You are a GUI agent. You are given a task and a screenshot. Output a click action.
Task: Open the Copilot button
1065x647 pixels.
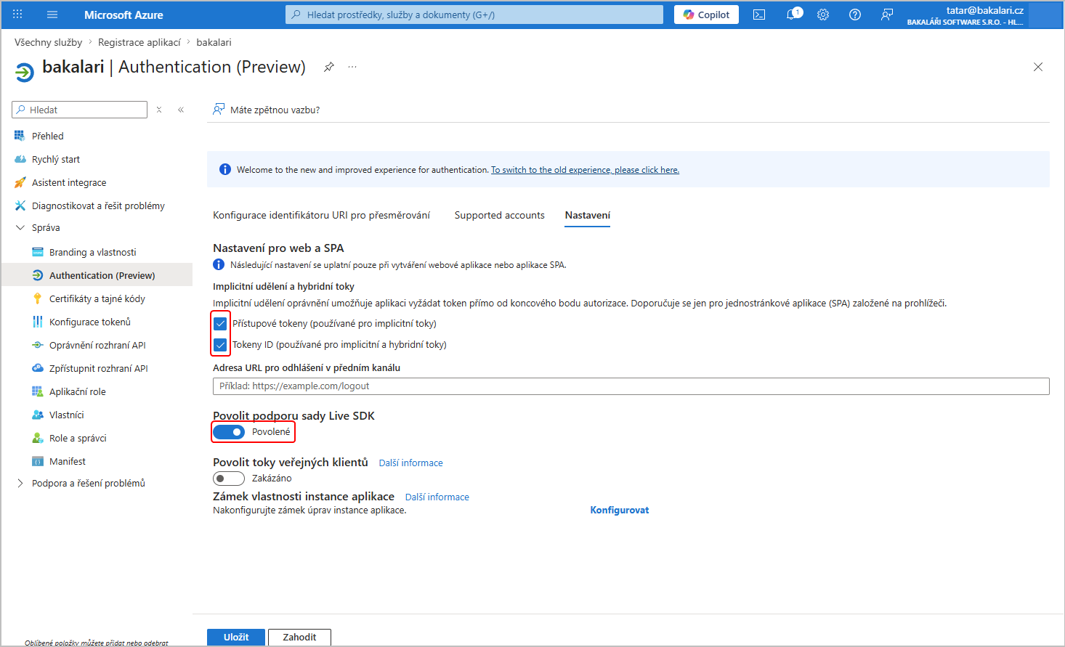pyautogui.click(x=706, y=15)
